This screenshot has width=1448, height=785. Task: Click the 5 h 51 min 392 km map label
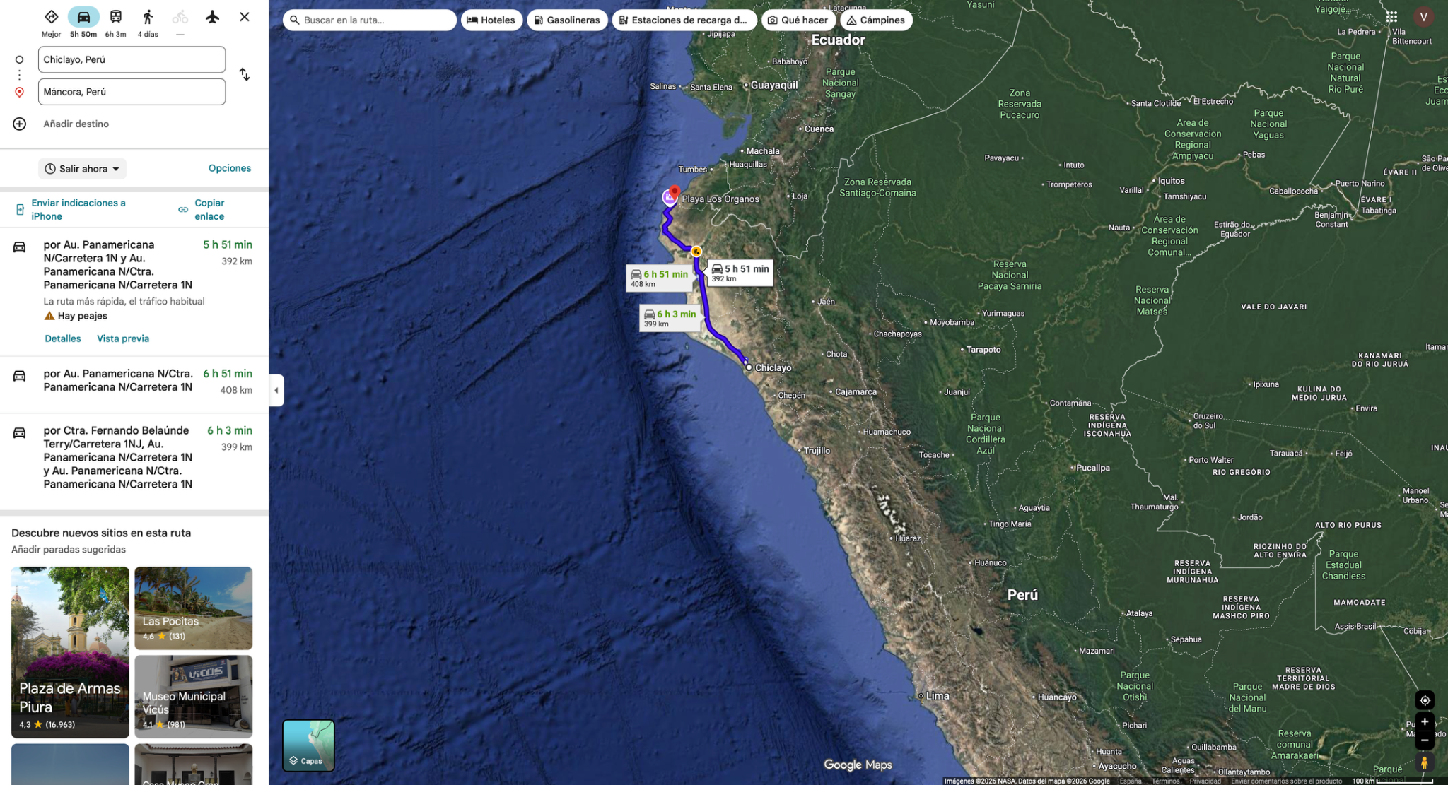pyautogui.click(x=740, y=273)
